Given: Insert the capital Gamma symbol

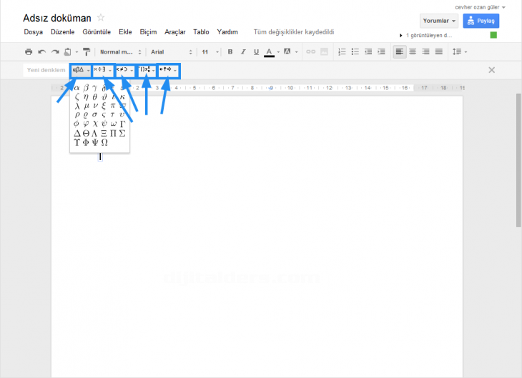Looking at the screenshot, I should 122,124.
